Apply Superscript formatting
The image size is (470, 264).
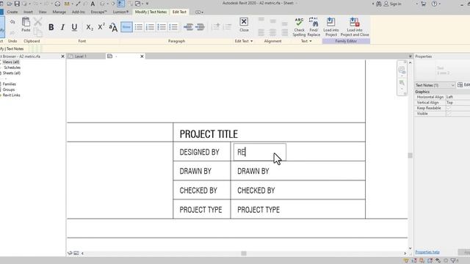point(101,26)
